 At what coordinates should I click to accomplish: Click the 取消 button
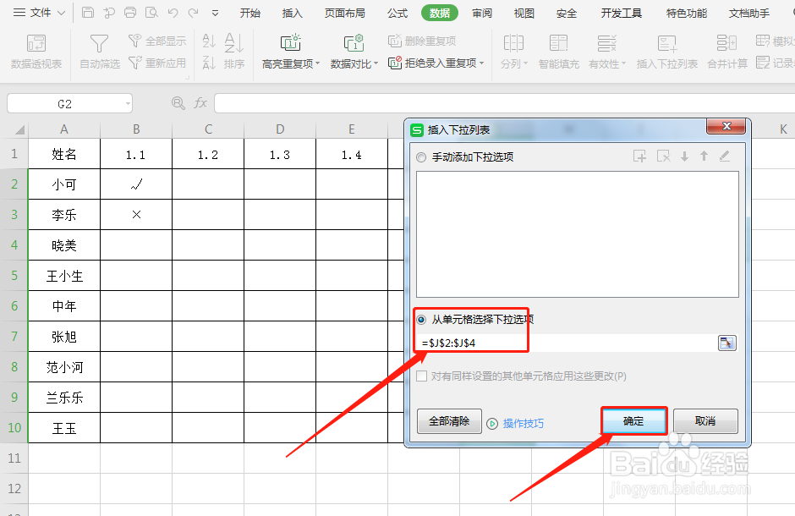pos(705,421)
